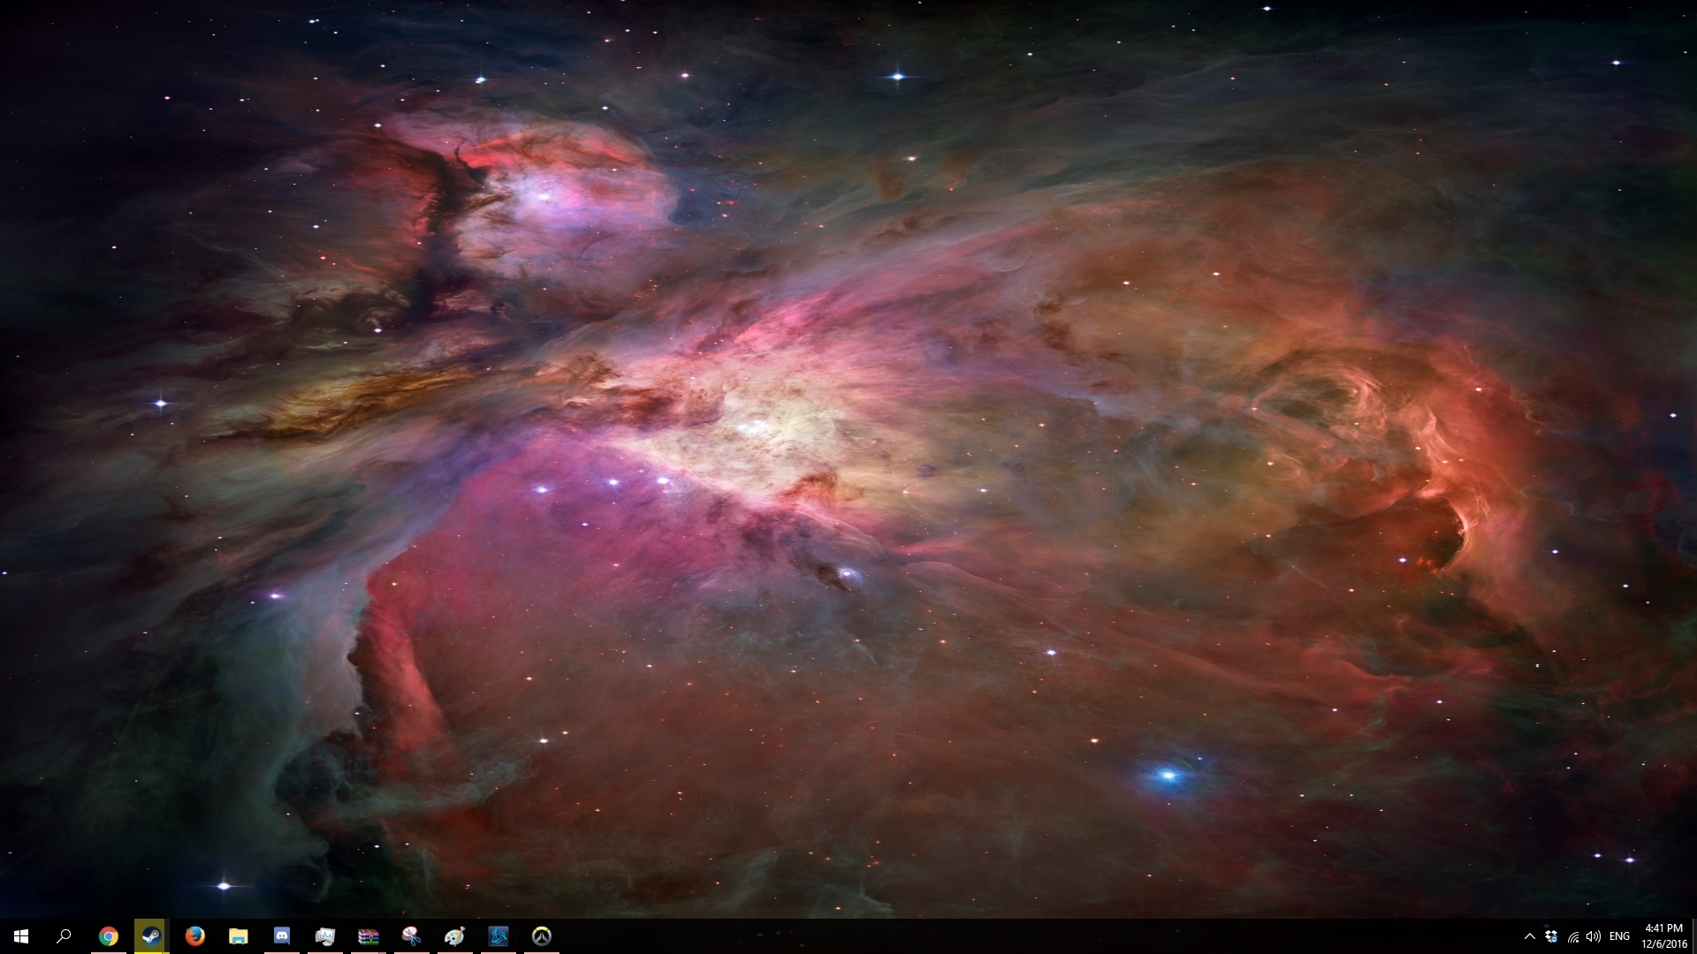
Task: Open Discord from the taskbar
Action: pos(281,936)
